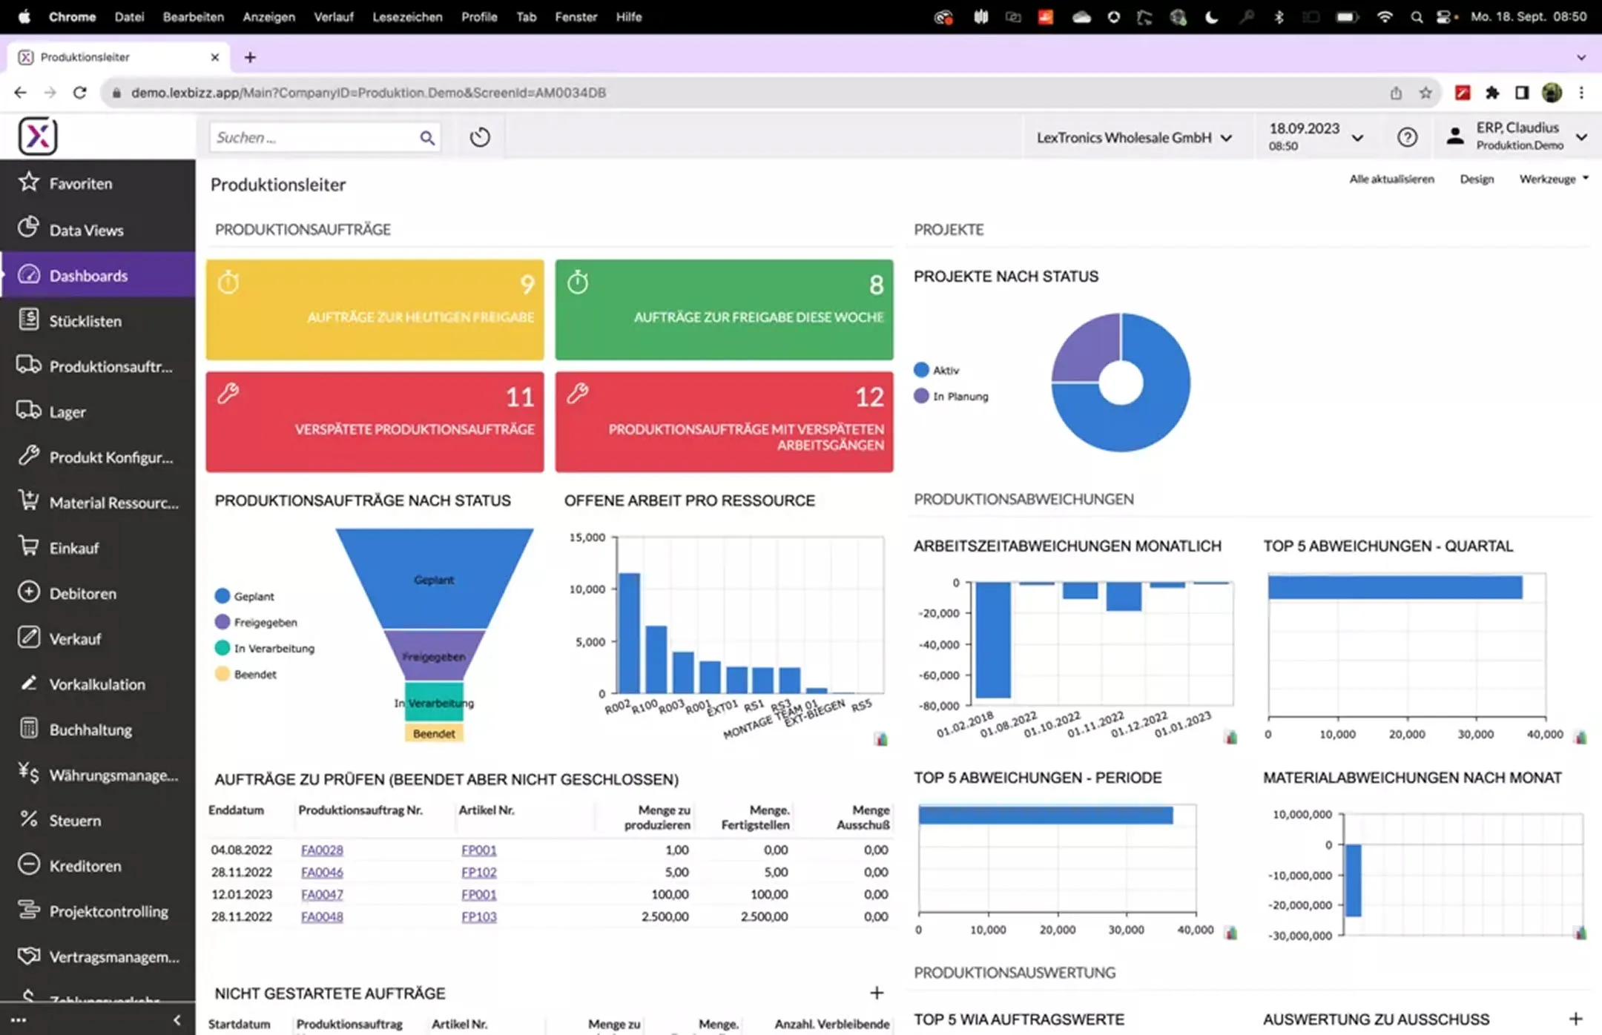Screen dimensions: 1602x1035
Task: Collapse the sidebar with the arrow
Action: click(177, 1020)
